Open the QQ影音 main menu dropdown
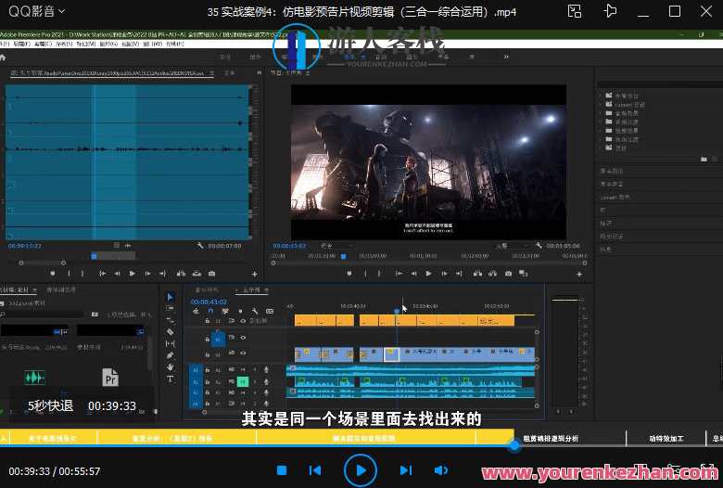This screenshot has height=488, width=723. (60, 11)
